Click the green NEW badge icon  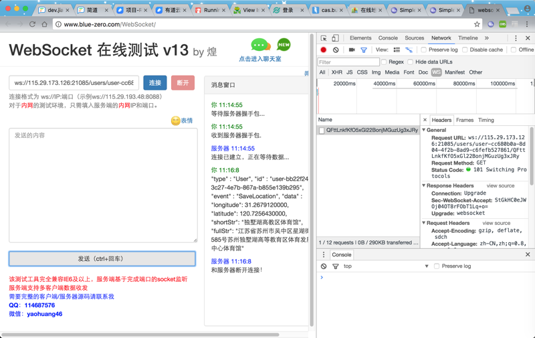(284, 44)
